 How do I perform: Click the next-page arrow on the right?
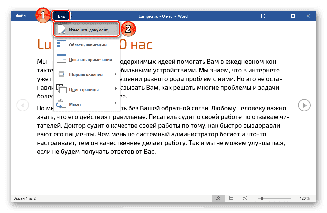coord(304,105)
